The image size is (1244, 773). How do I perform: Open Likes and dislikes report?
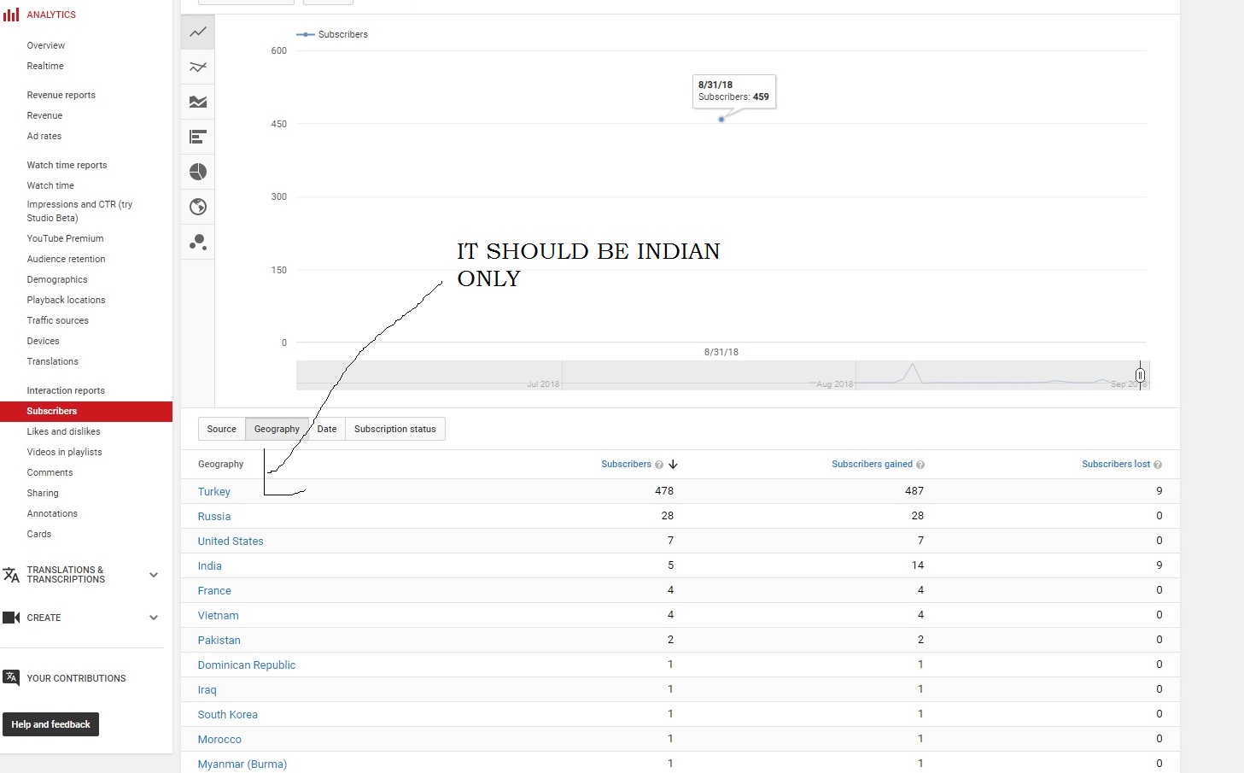(63, 431)
